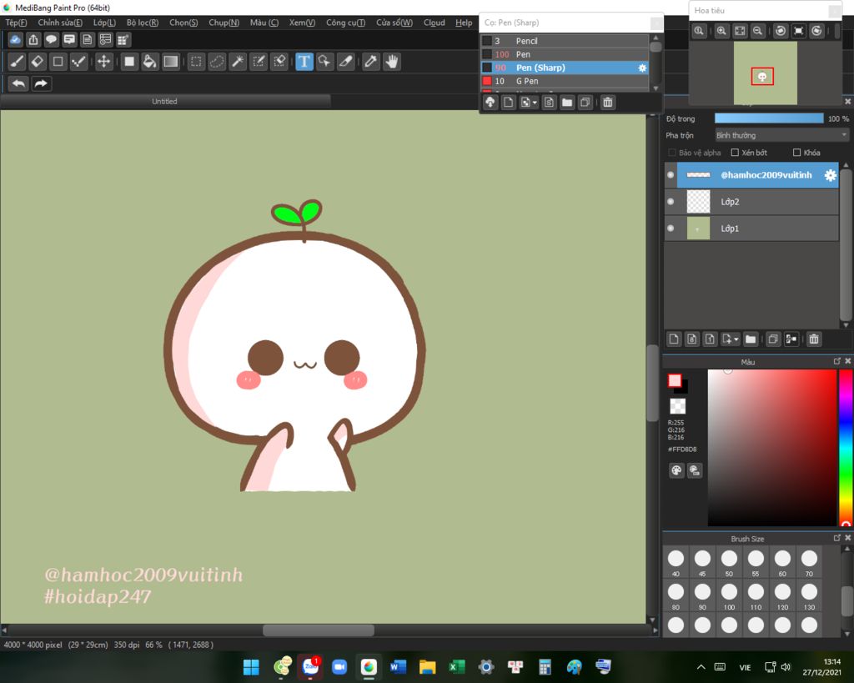Open settings gear on @hamhoc2009vuitinh layer
The height and width of the screenshot is (683, 854).
[x=830, y=175]
